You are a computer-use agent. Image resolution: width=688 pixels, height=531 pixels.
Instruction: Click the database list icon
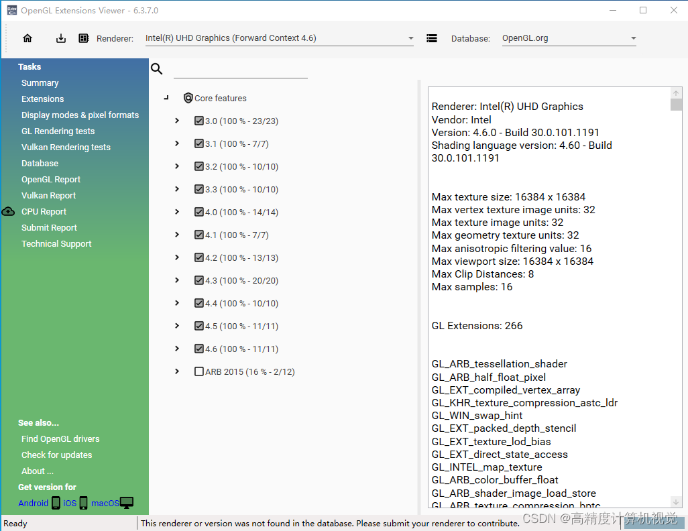(x=432, y=38)
